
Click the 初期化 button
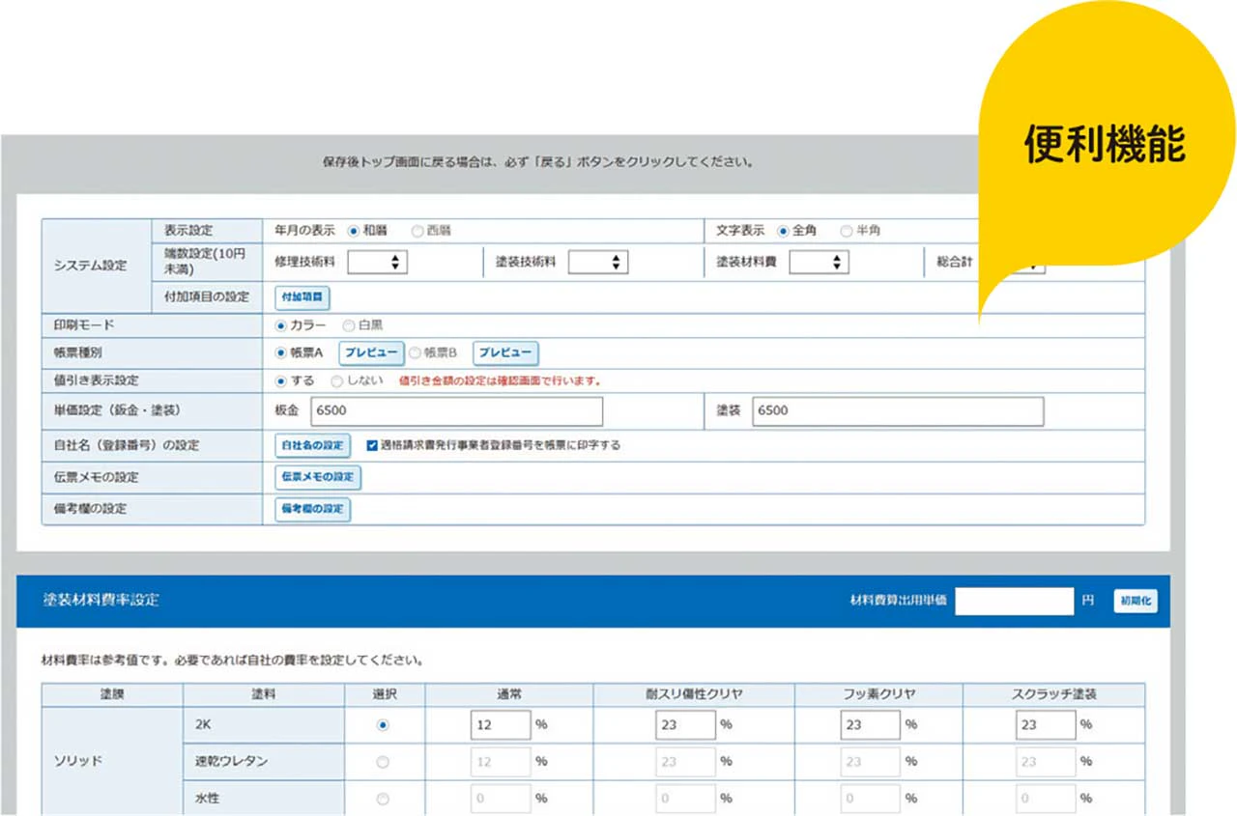pyautogui.click(x=1136, y=601)
